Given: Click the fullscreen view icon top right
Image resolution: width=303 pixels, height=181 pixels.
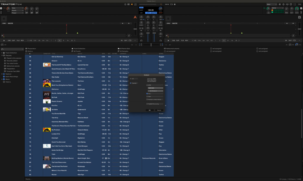Looking at the screenshot, I should (295, 4).
